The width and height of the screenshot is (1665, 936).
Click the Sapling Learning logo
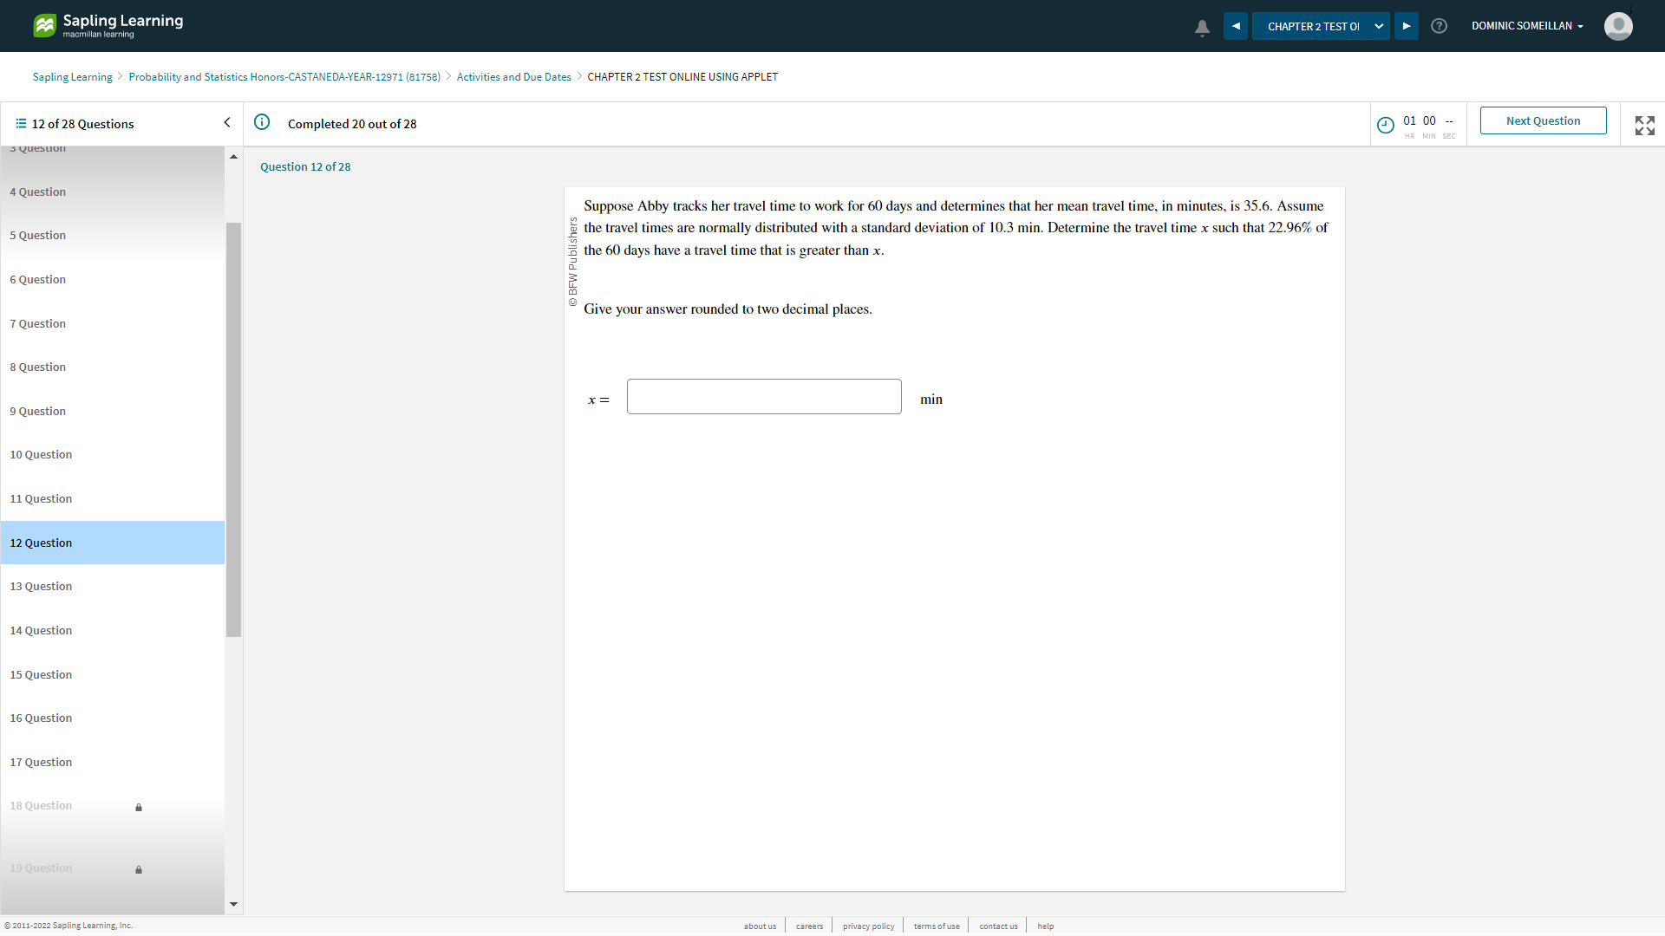(x=108, y=25)
